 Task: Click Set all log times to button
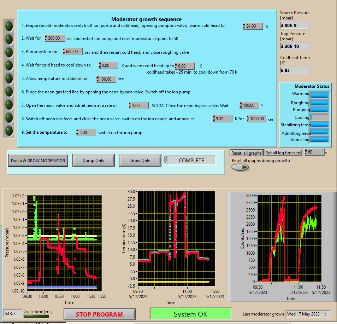point(283,152)
